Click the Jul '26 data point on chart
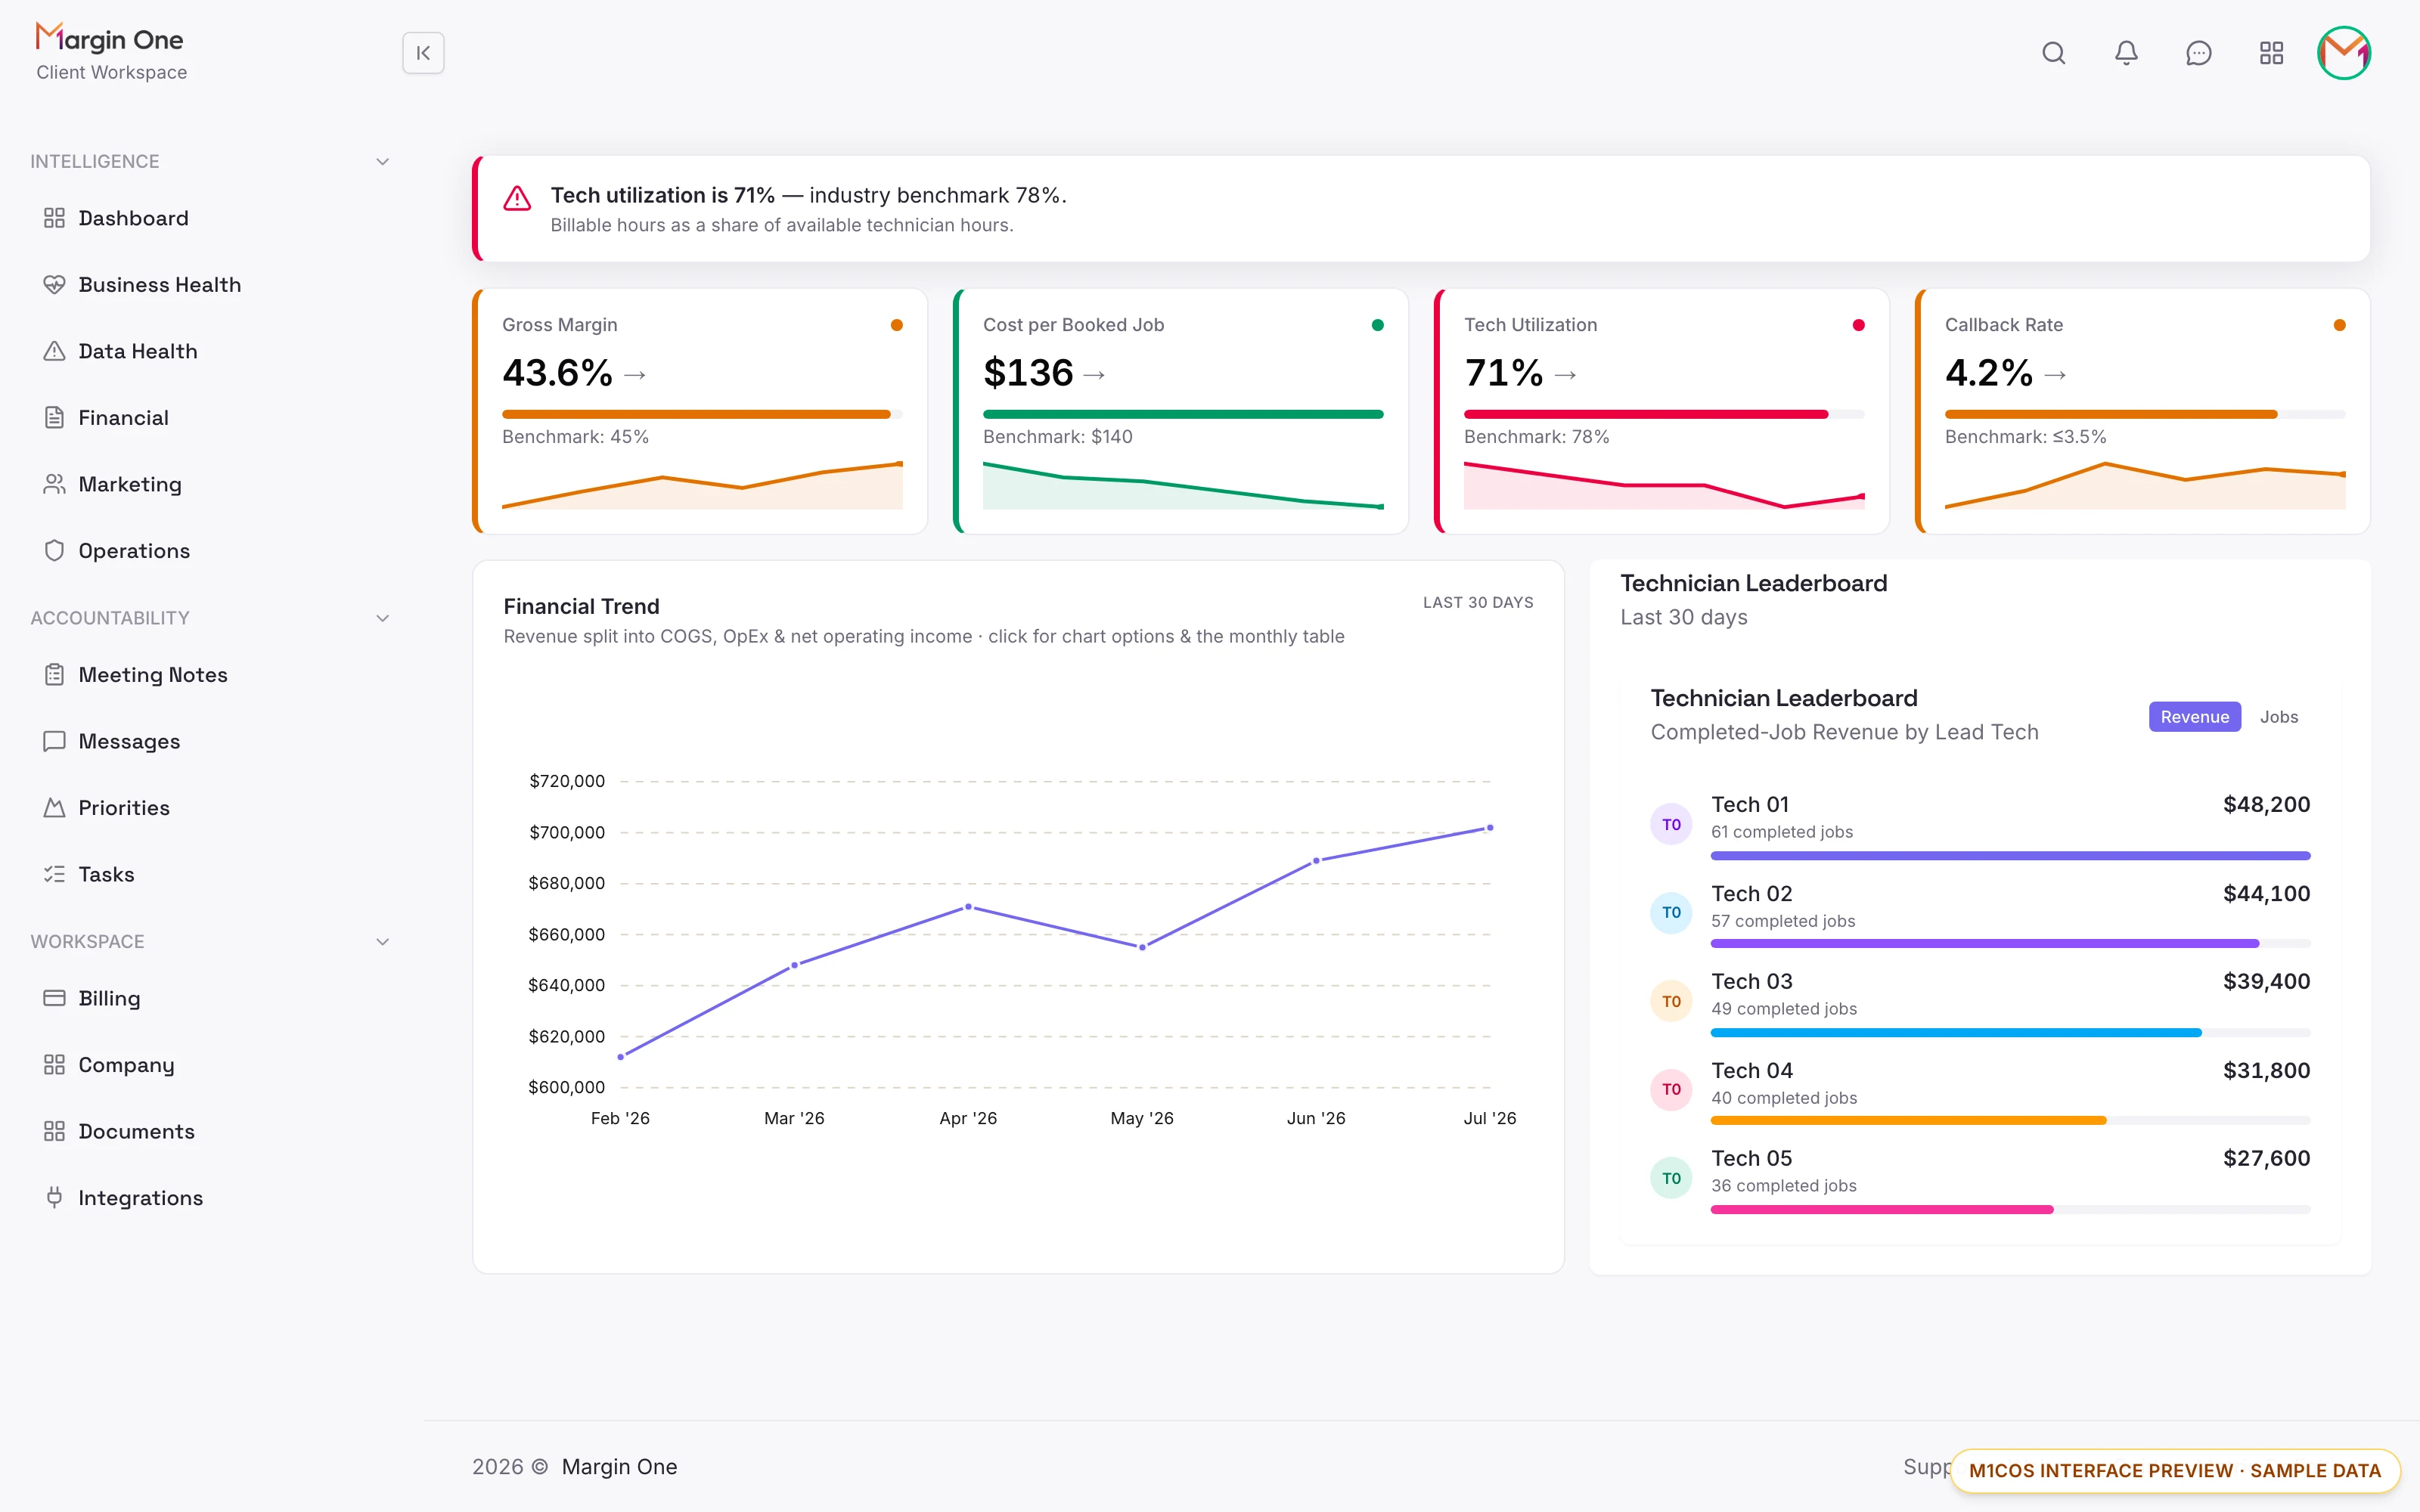Viewport: 2420px width, 1512px height. 1490,828
